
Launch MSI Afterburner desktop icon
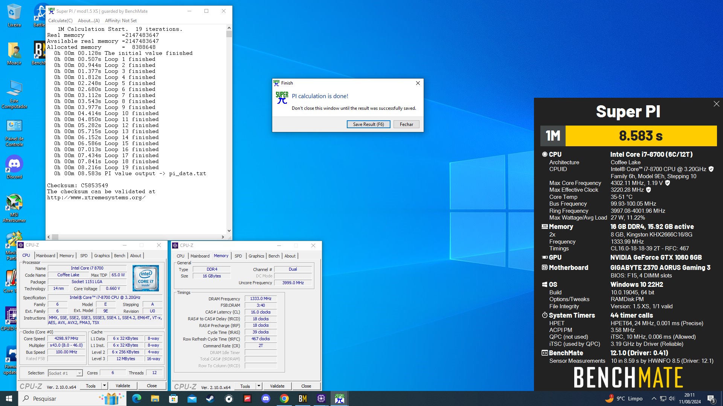click(x=14, y=208)
